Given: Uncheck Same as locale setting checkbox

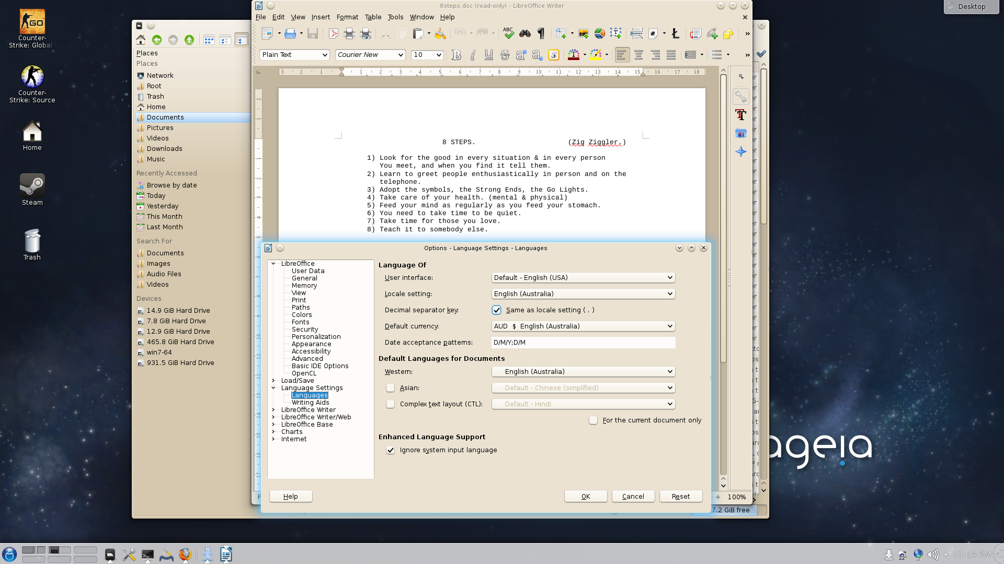Looking at the screenshot, I should (x=496, y=310).
